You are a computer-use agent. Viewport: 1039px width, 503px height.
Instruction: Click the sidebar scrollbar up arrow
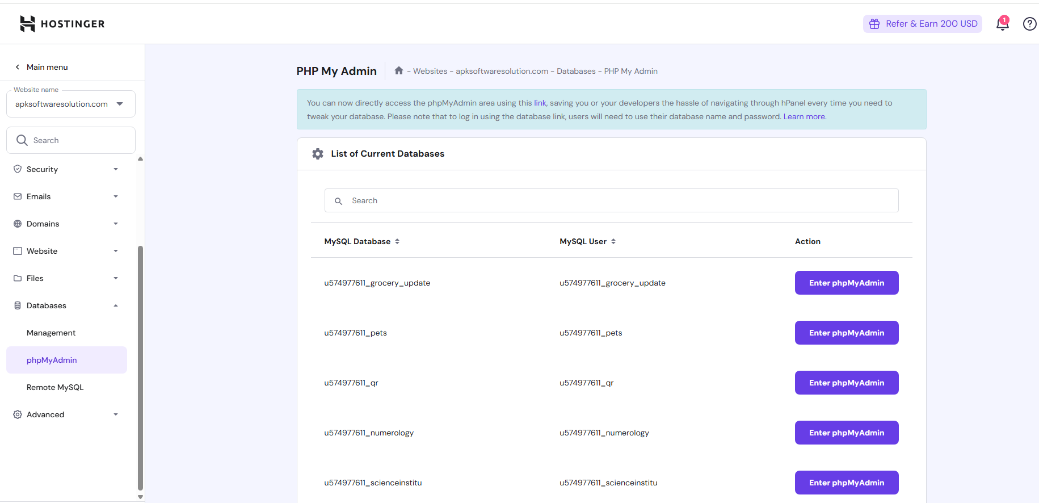(x=140, y=159)
